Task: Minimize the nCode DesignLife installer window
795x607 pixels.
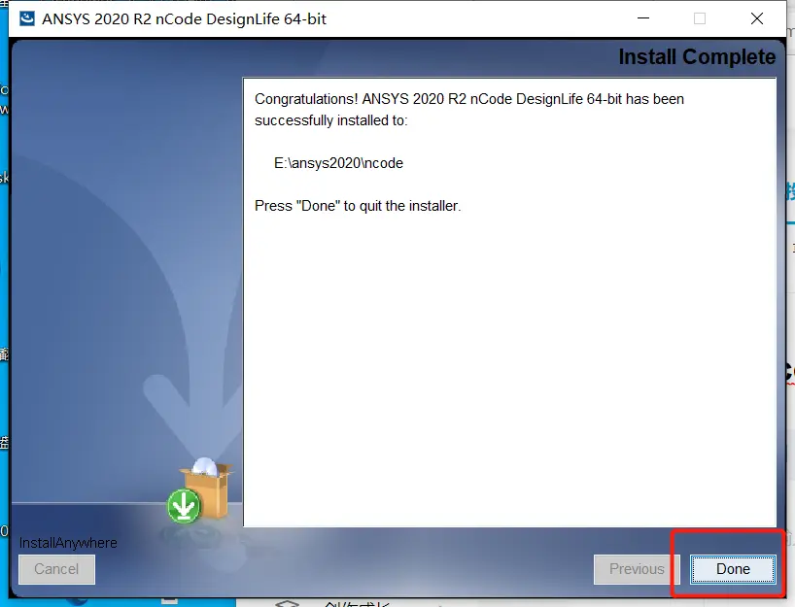Action: point(643,18)
